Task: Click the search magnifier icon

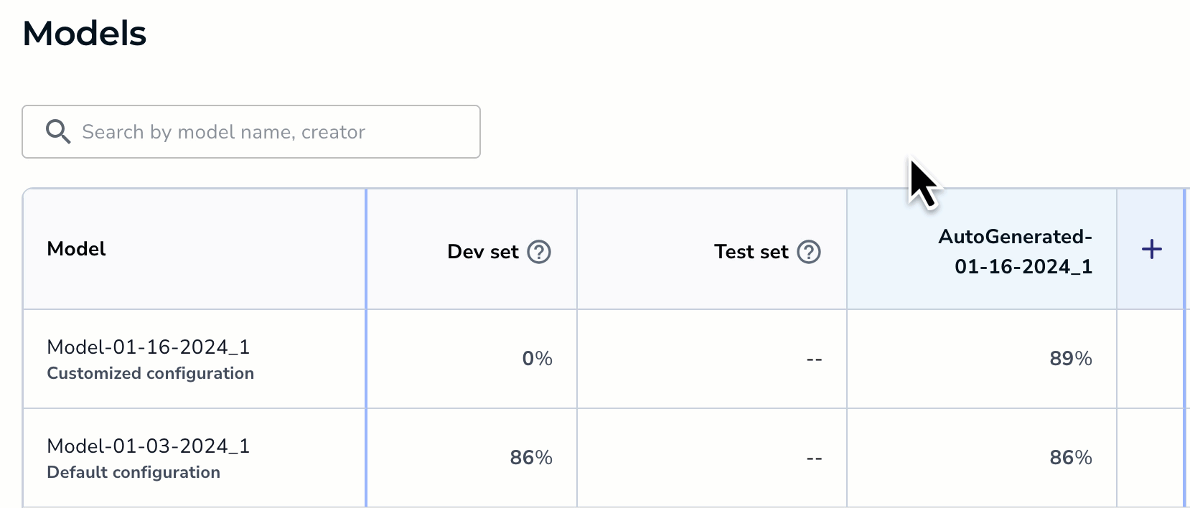Action: [57, 132]
